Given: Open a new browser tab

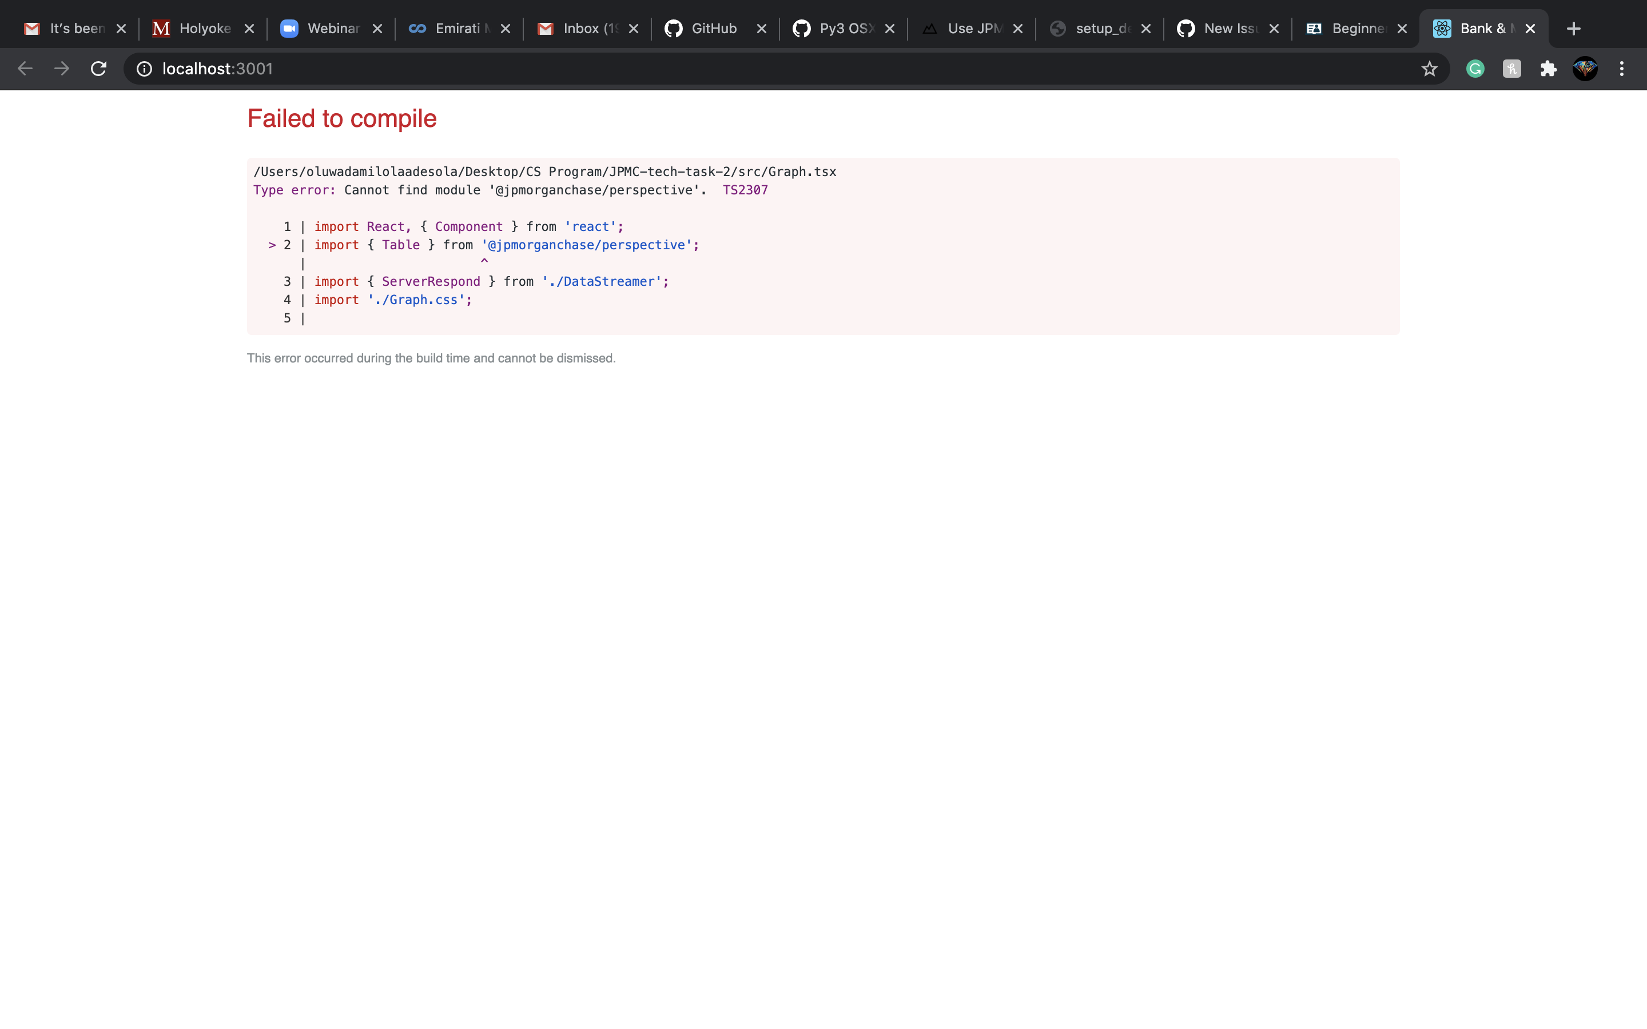Looking at the screenshot, I should click(x=1573, y=29).
